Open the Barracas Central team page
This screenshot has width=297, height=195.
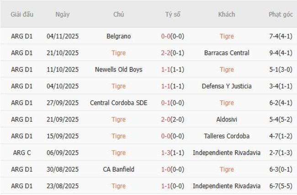pos(227,53)
